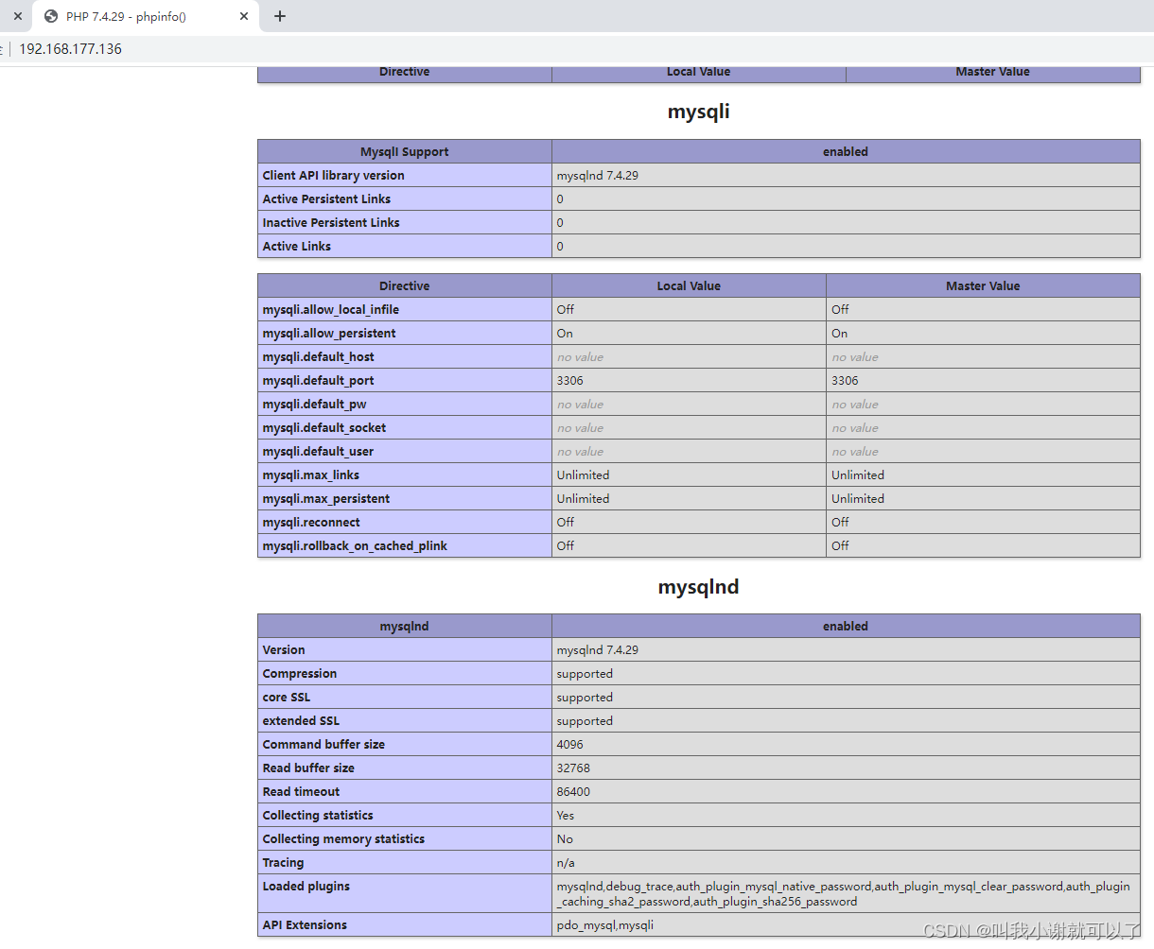Click Collecting memory statistics label
Image resolution: width=1154 pixels, height=949 pixels.
343,839
